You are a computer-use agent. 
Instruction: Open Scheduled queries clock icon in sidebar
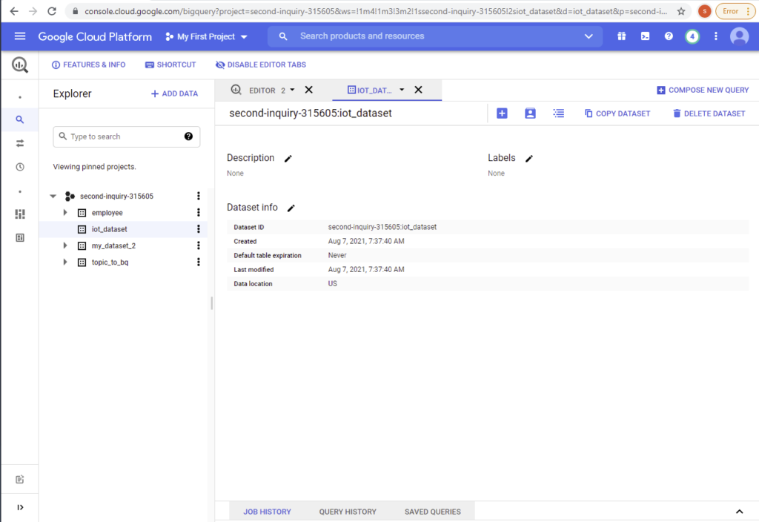point(20,167)
